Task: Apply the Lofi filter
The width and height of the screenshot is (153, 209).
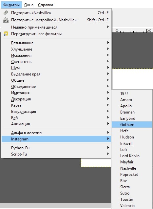Action: click(132, 150)
